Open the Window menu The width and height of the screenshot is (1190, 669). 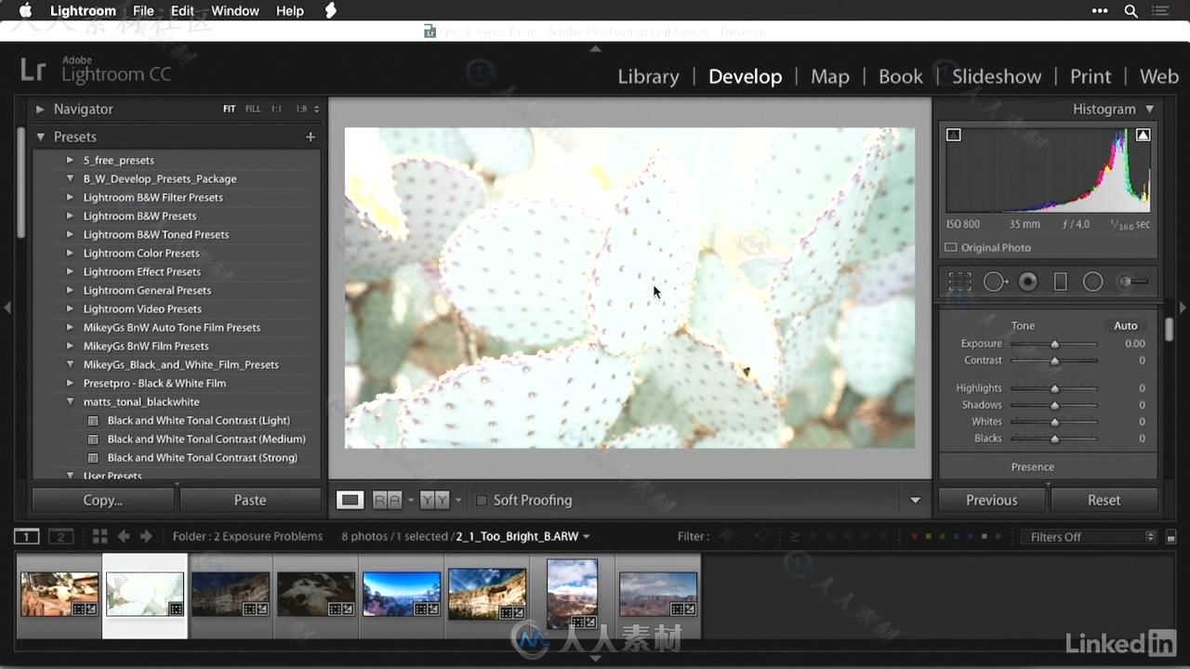pyautogui.click(x=235, y=11)
